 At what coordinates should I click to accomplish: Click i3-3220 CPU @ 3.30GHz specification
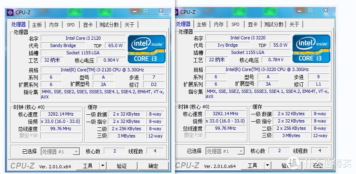click(x=267, y=69)
